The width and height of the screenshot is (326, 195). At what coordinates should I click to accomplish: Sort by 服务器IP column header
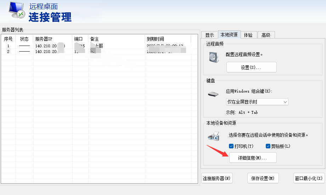(x=52, y=39)
